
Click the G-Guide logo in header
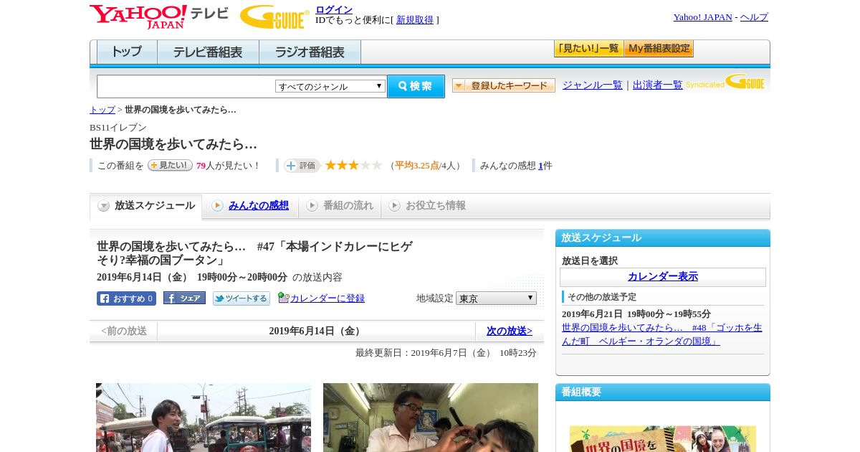(274, 17)
